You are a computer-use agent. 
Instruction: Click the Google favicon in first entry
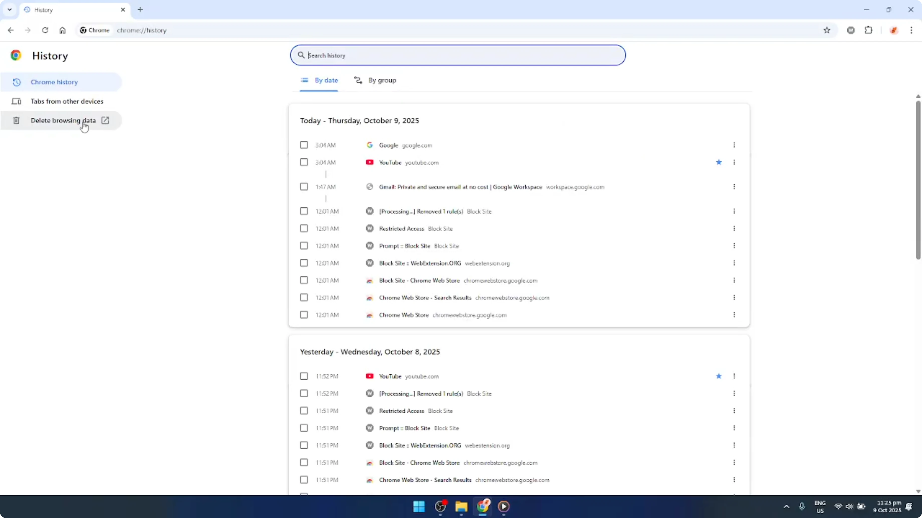[370, 145]
